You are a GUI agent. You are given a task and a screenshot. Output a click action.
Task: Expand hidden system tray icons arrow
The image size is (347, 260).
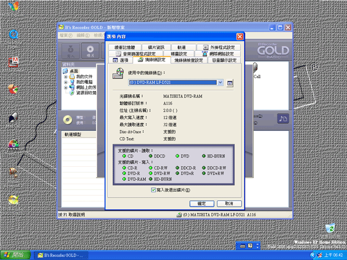click(x=312, y=255)
